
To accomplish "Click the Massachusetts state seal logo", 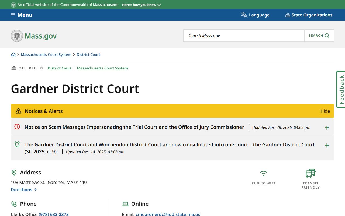I will (17, 36).
